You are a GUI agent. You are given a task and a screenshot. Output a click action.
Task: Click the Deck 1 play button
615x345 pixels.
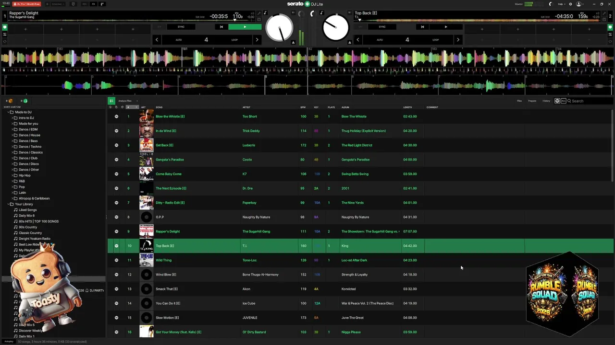(x=245, y=27)
